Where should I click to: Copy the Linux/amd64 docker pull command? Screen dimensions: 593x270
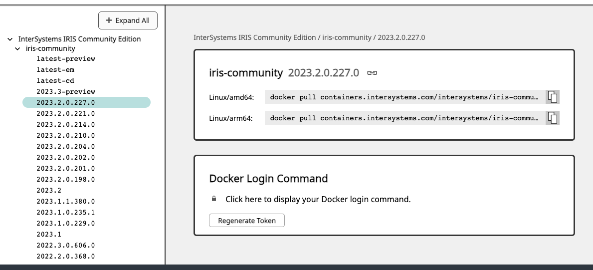pyautogui.click(x=553, y=97)
